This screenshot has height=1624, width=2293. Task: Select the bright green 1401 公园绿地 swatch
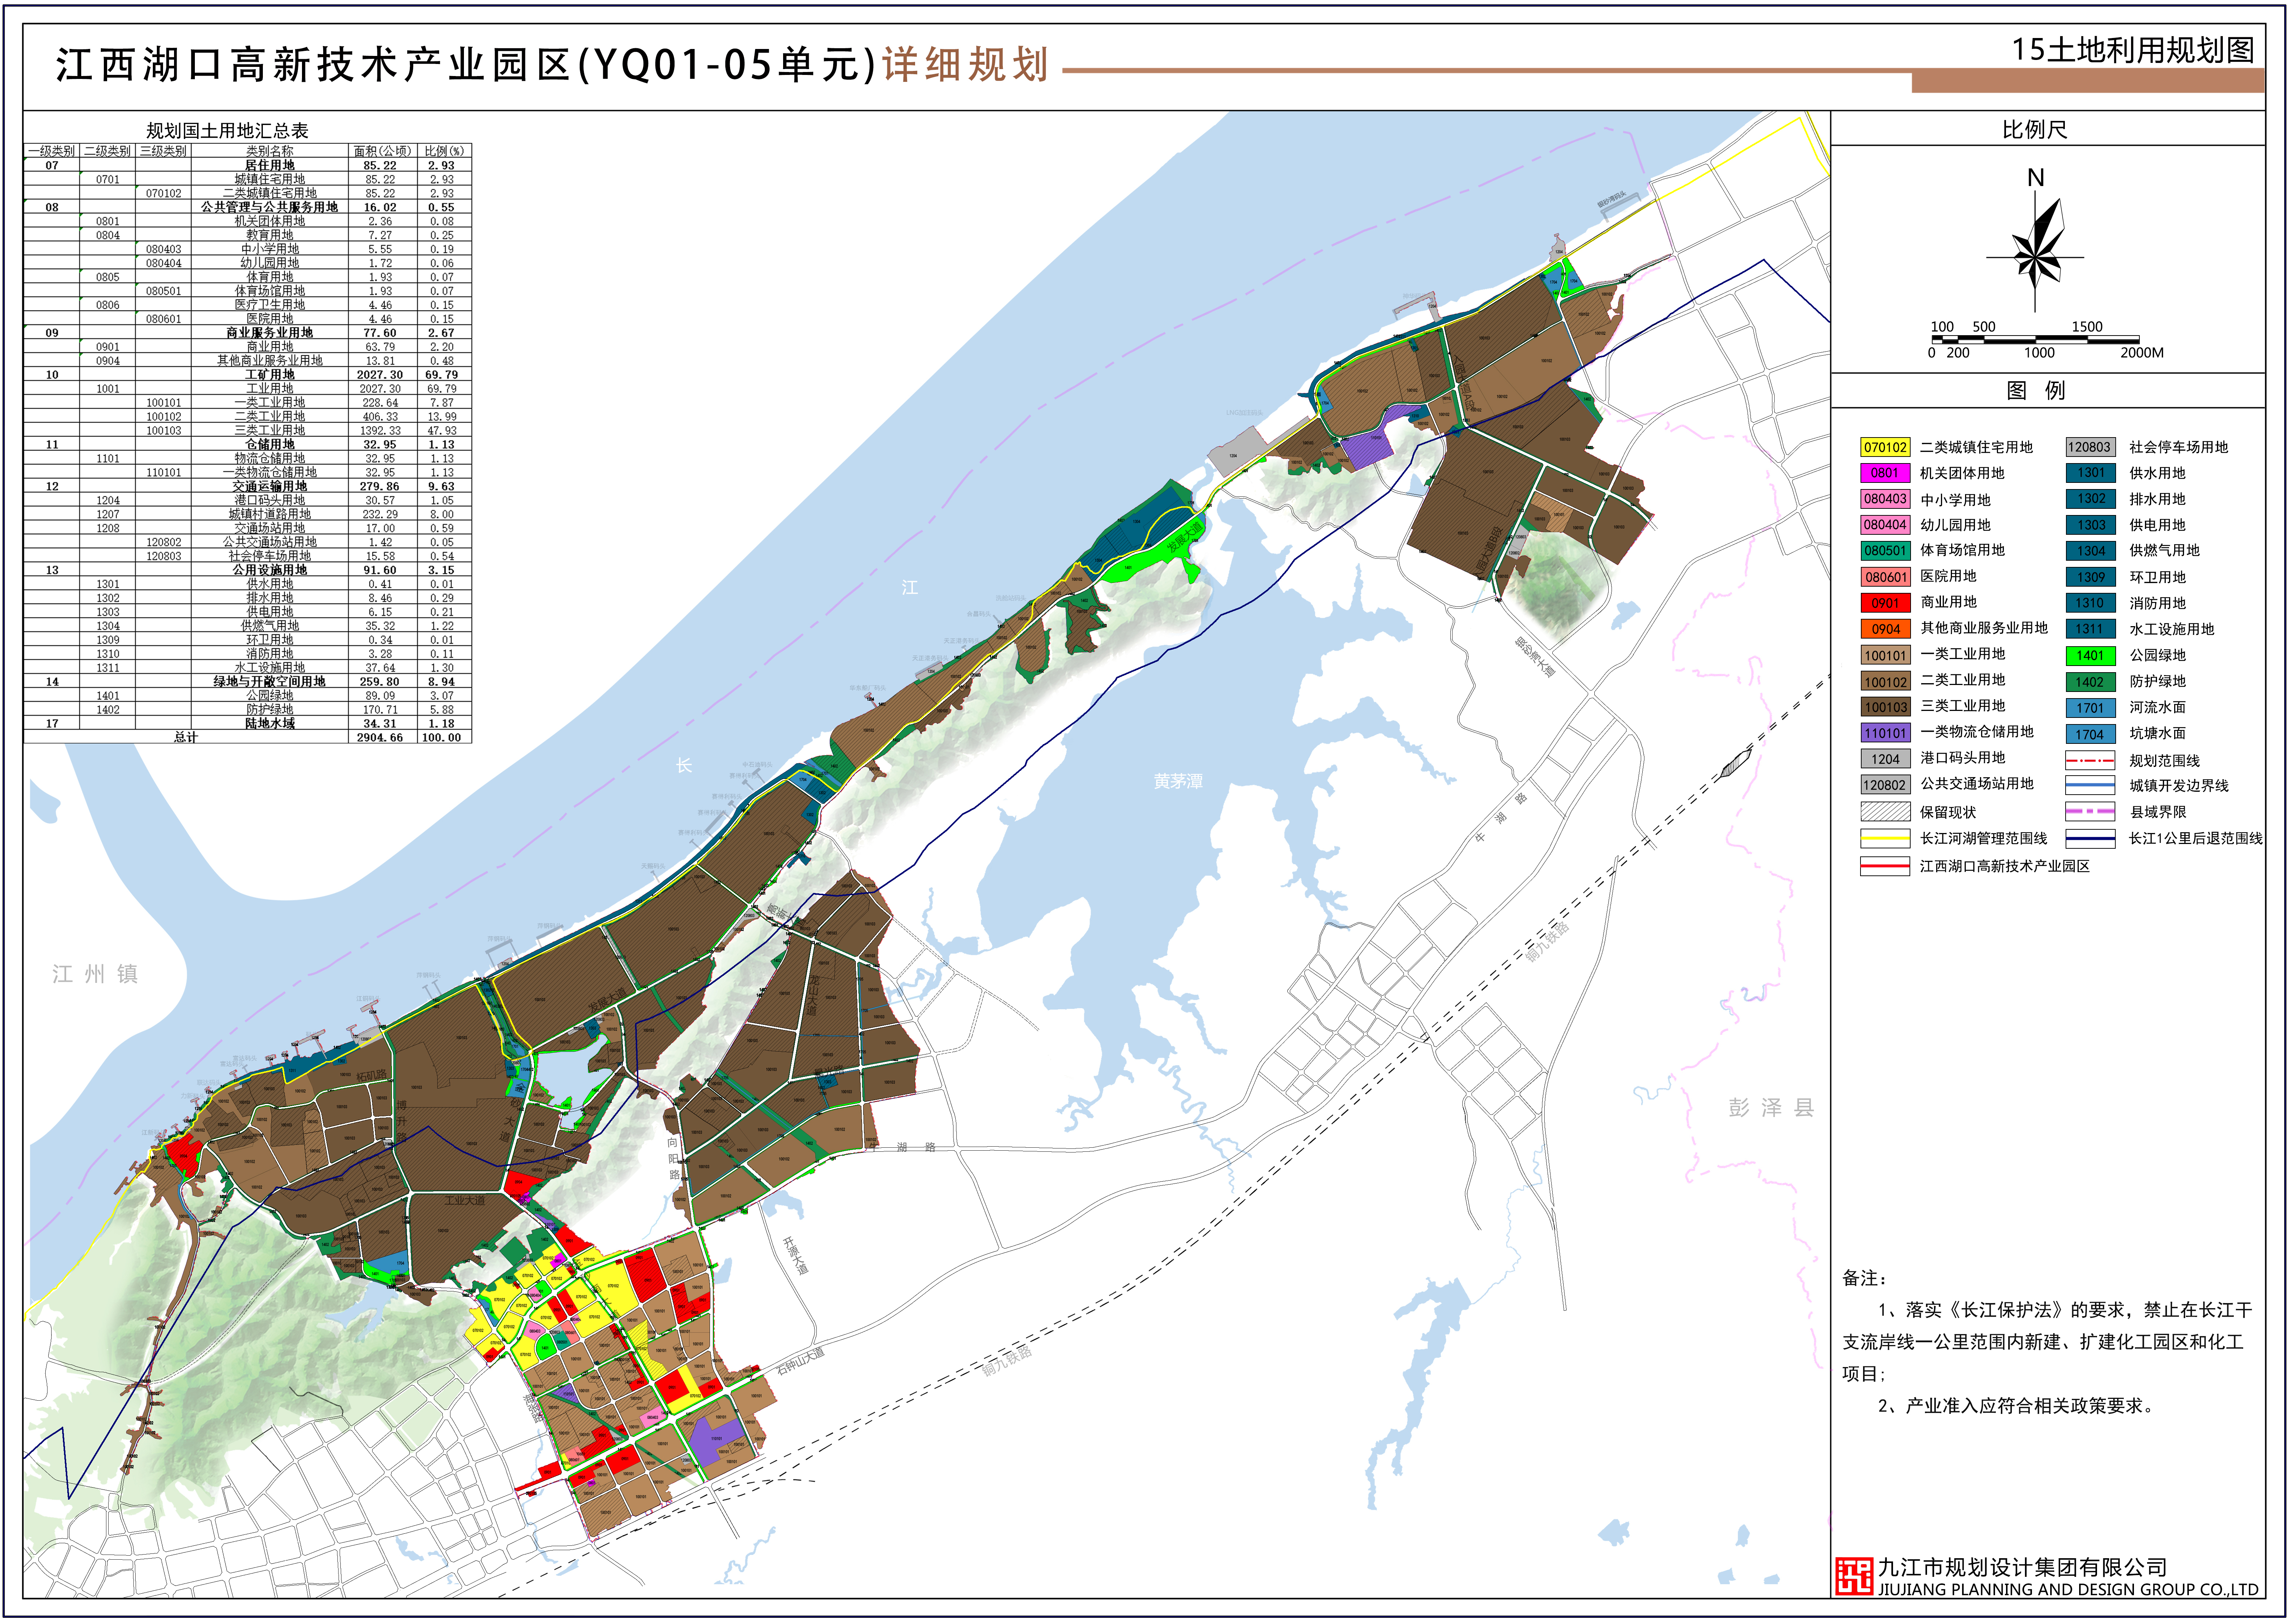point(2090,657)
